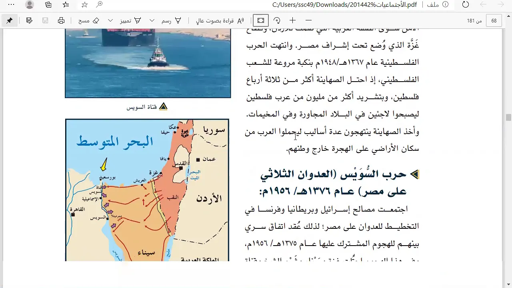Print the PDF document
Screen dimensions: 512x288
click(x=61, y=20)
